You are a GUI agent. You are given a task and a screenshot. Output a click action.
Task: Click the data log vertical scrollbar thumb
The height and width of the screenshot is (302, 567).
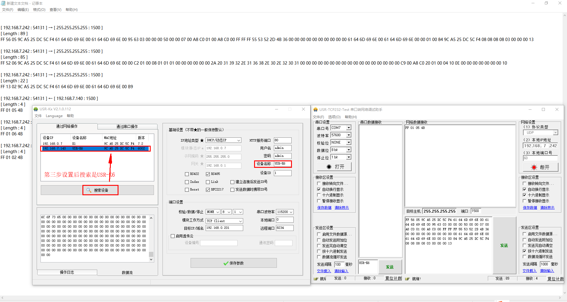151,254
